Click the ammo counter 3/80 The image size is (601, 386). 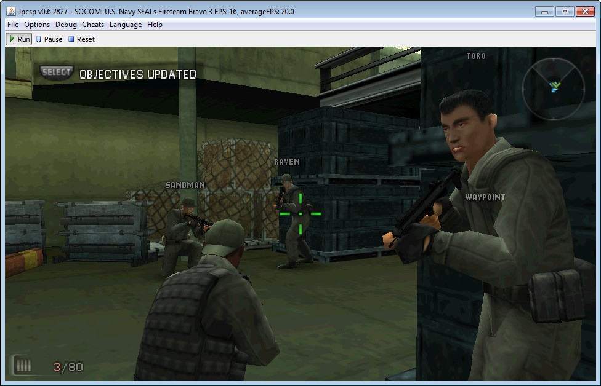(x=68, y=367)
